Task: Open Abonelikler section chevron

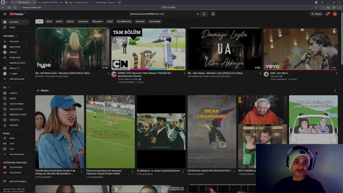Action: [16, 36]
